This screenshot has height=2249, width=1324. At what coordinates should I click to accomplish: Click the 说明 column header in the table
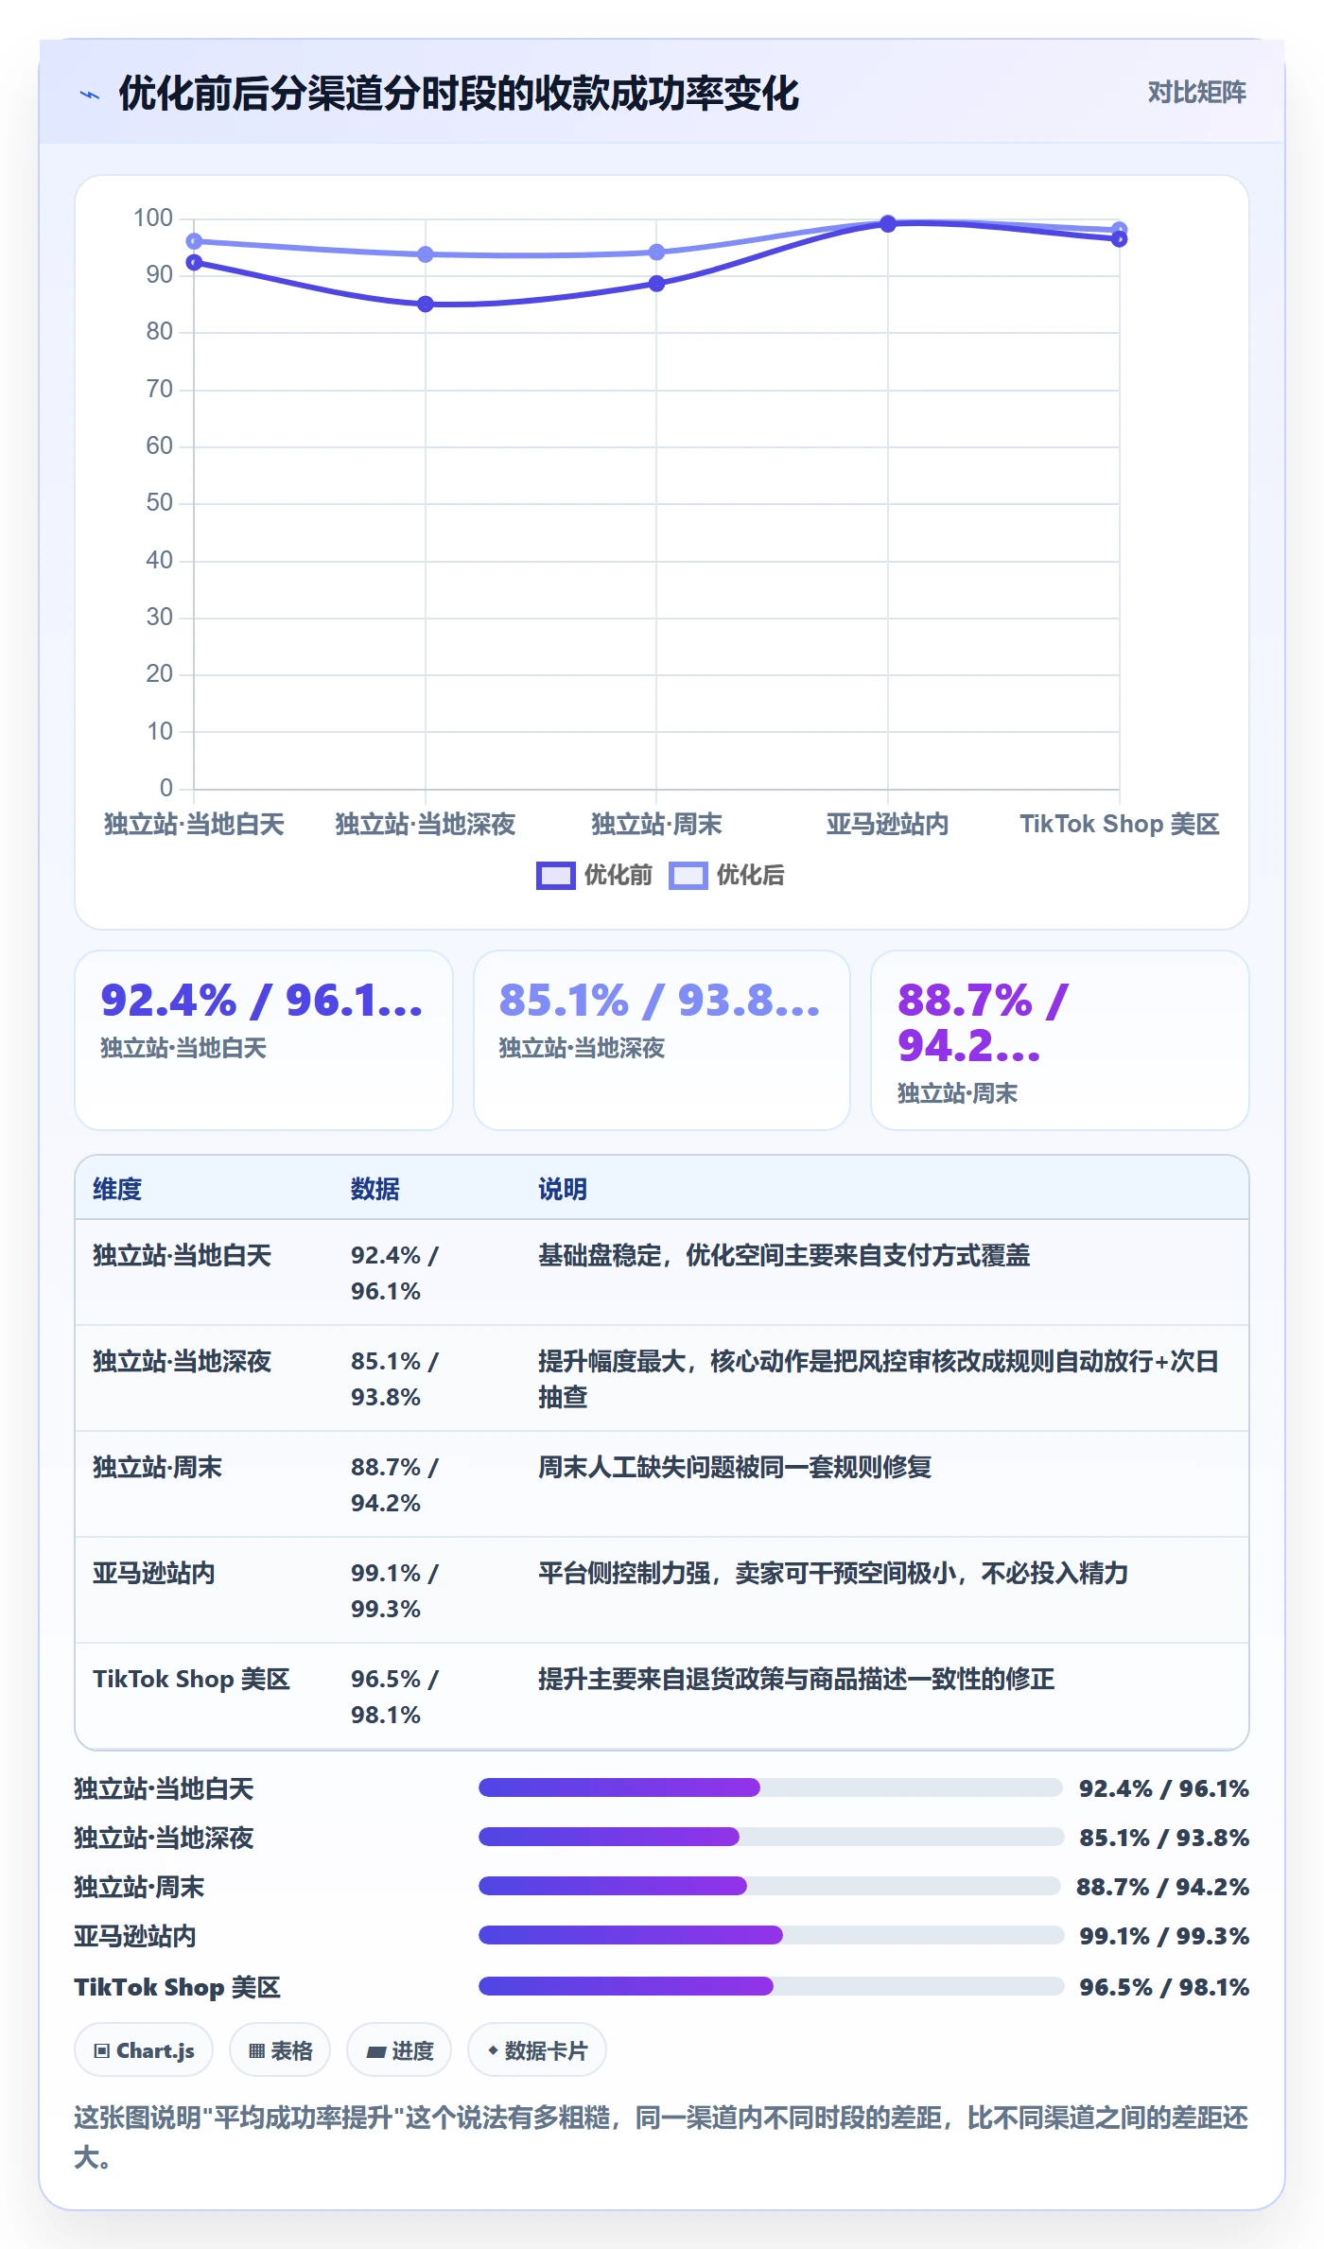[x=563, y=1189]
